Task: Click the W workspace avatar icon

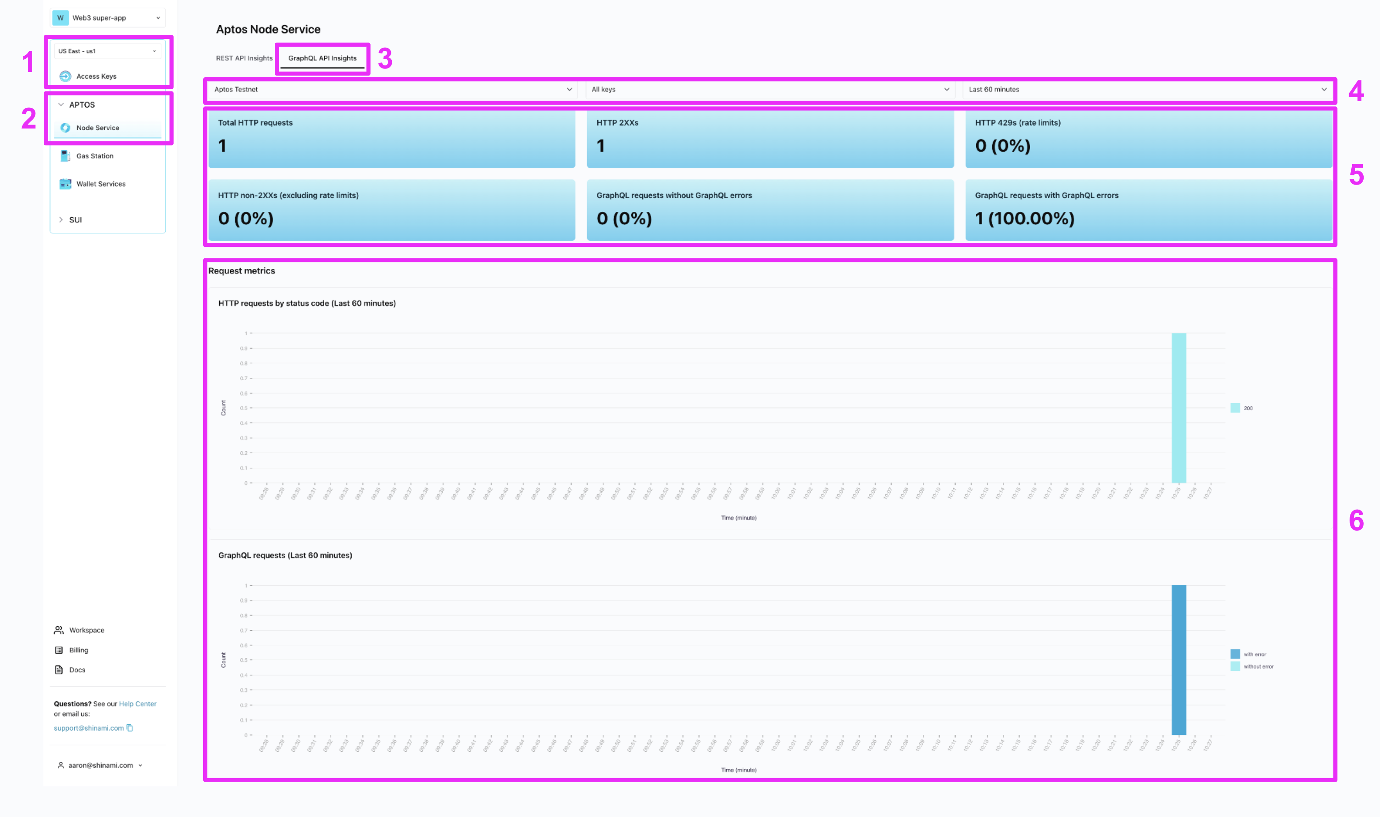Action: coord(61,18)
